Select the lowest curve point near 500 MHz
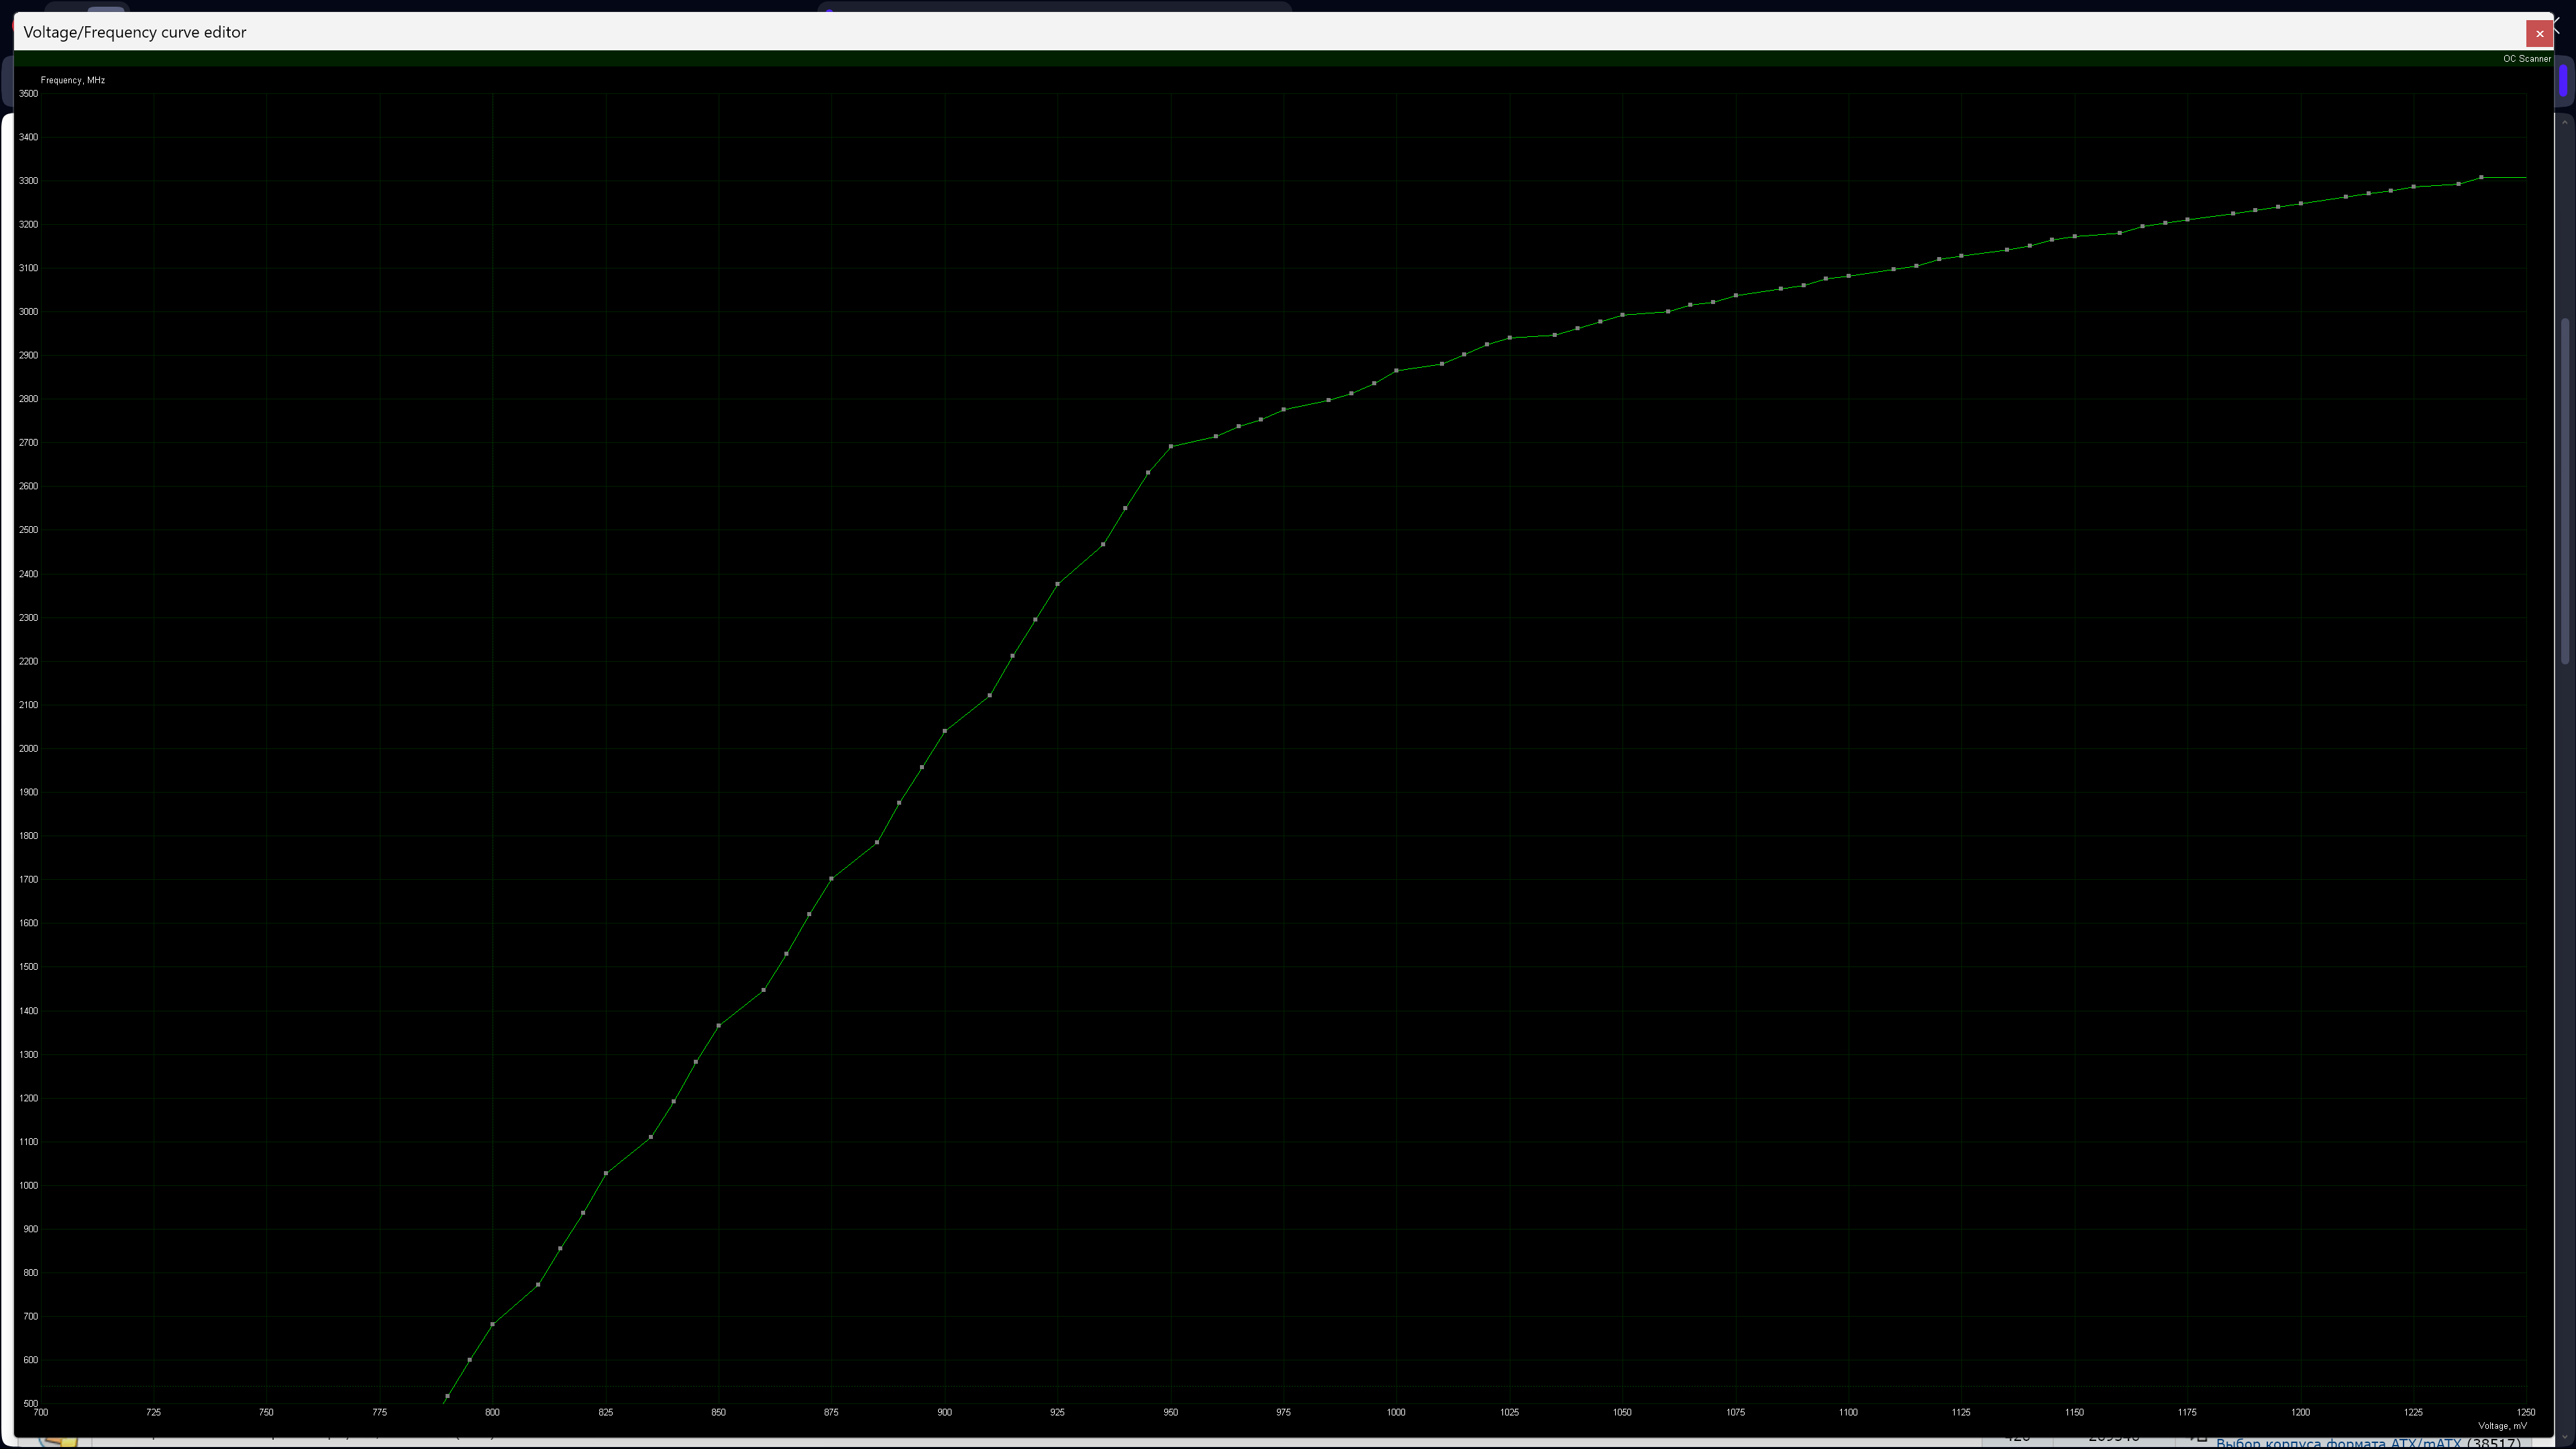This screenshot has height=1449, width=2576. pos(447,1397)
